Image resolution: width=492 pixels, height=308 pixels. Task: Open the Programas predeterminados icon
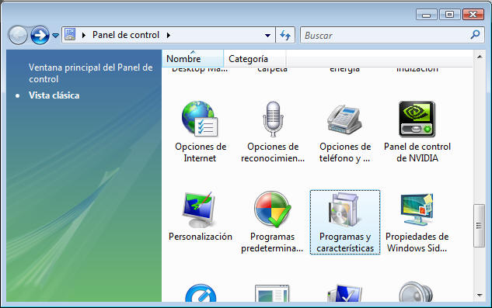272,209
